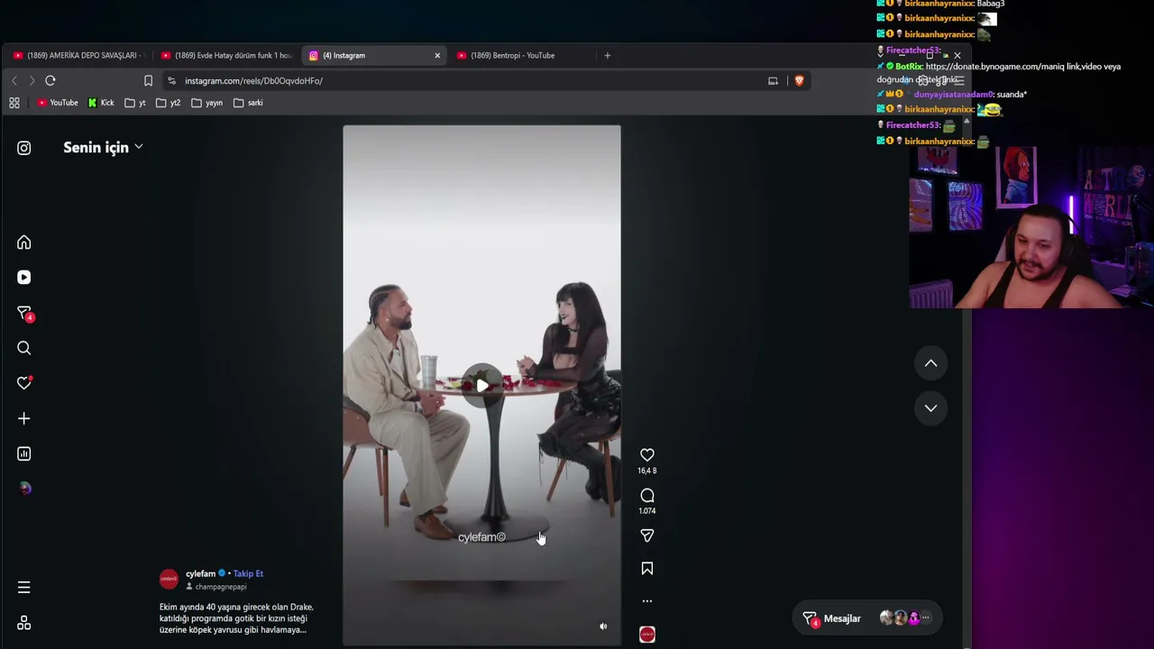
Task: Switch to 'Evde Hatay dürüm funk' tab
Action: coord(226,55)
